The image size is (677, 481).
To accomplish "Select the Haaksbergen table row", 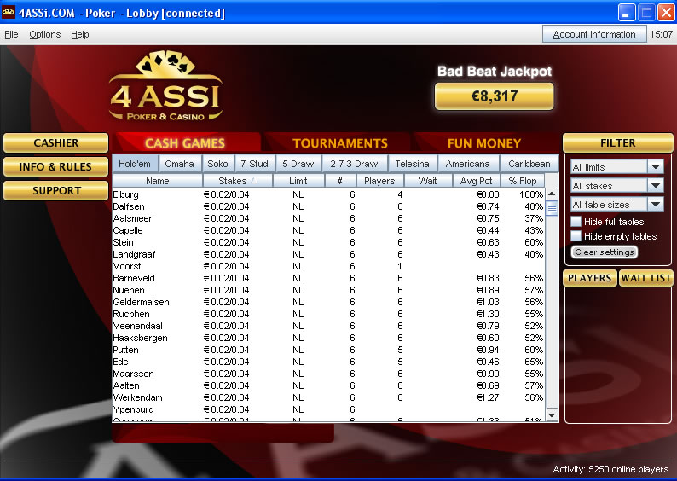I will pyautogui.click(x=328, y=338).
